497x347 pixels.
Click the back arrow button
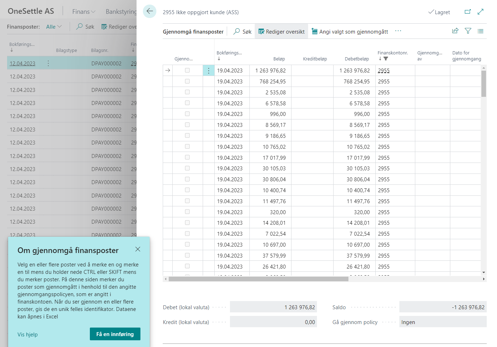click(150, 11)
